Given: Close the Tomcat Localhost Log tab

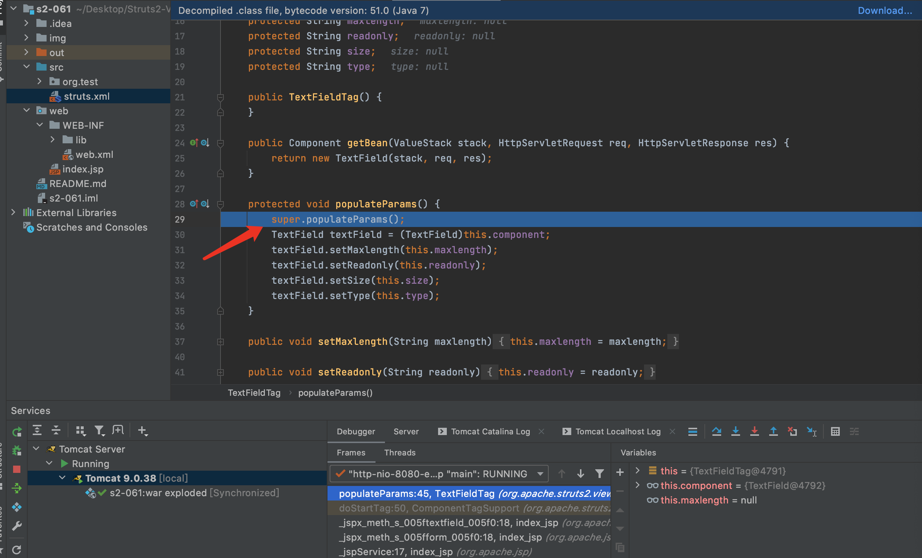Looking at the screenshot, I should (672, 431).
